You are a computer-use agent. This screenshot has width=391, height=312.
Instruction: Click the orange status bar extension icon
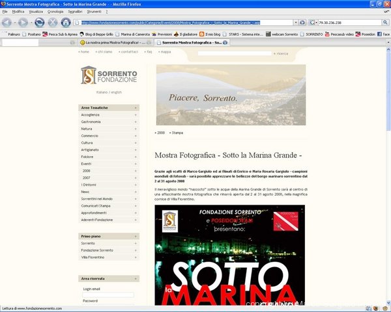click(375, 309)
